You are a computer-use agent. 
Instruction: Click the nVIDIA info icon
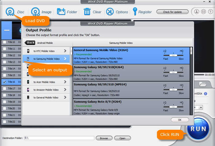(205, 93)
